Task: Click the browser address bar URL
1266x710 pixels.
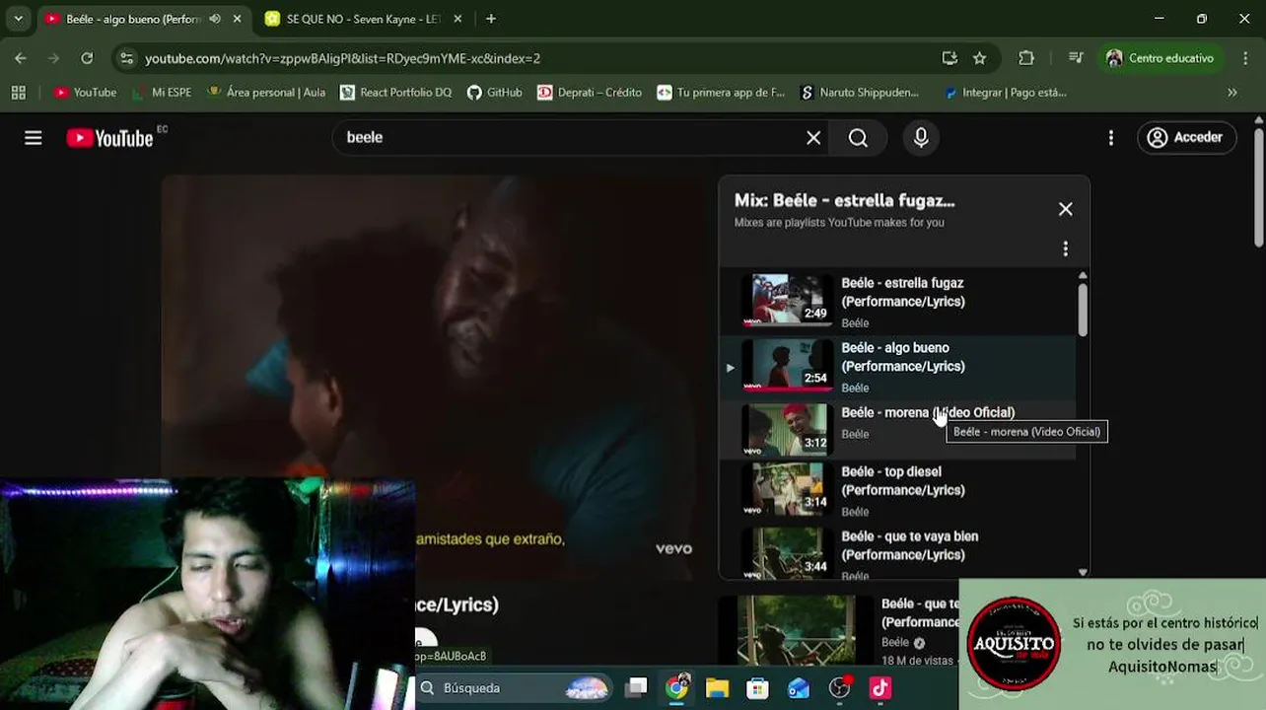Action: click(342, 58)
